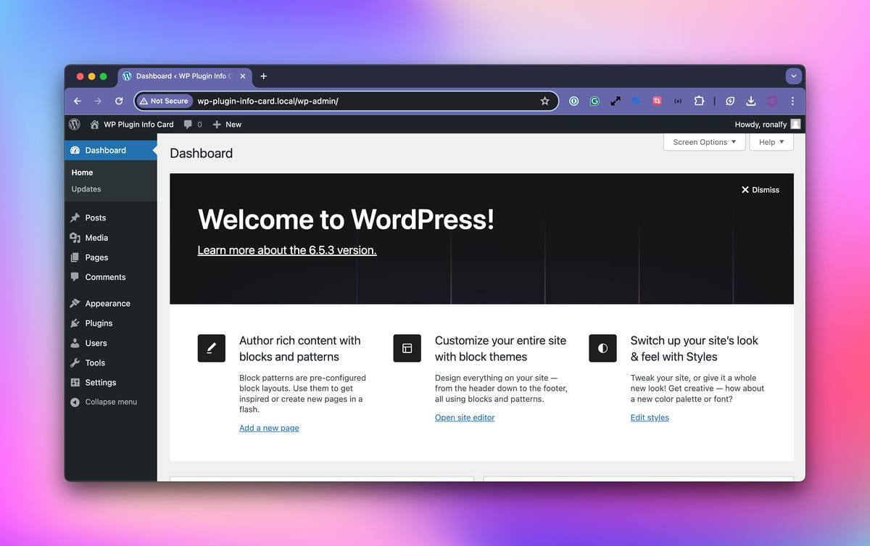The height and width of the screenshot is (546, 870).
Task: Click the browser forward arrow
Action: pyautogui.click(x=98, y=101)
